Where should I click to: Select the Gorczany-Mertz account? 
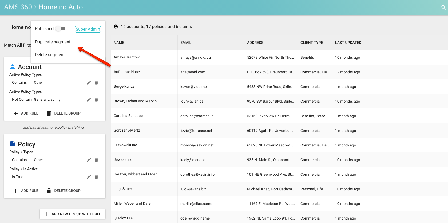click(x=127, y=131)
